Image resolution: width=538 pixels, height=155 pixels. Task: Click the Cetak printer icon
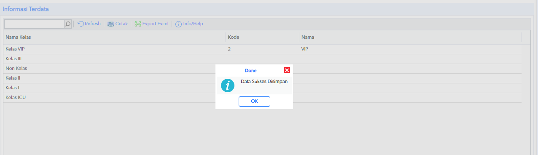(111, 24)
